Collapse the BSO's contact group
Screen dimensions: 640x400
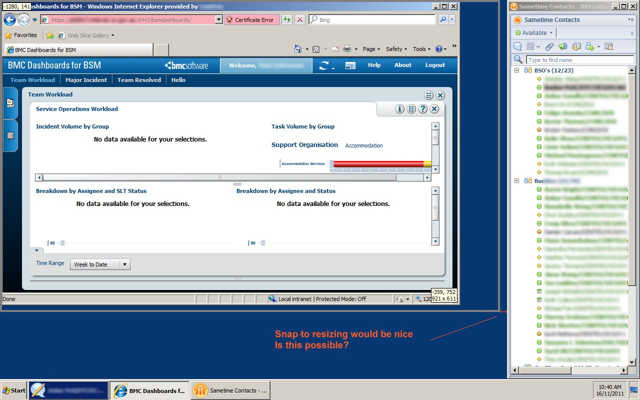tap(517, 70)
